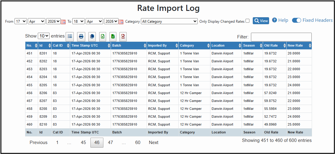Go to page 47 in pagination

pyautogui.click(x=110, y=143)
